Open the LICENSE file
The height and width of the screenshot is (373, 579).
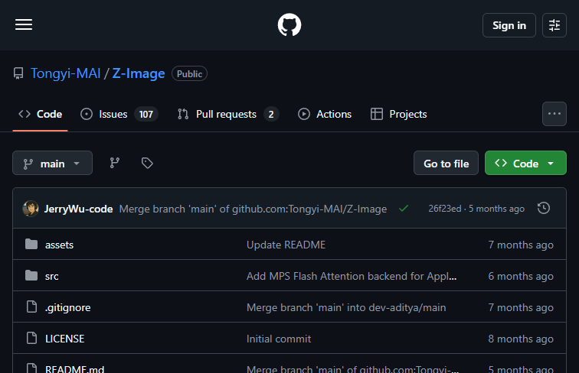pyautogui.click(x=64, y=339)
